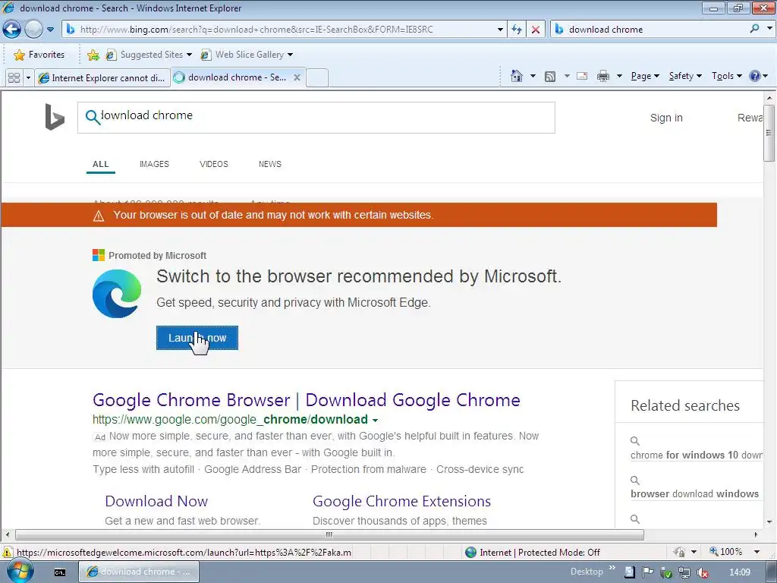This screenshot has width=777, height=583.
Task: Expand Web Slice Gallery dropdown arrow
Action: [x=291, y=55]
